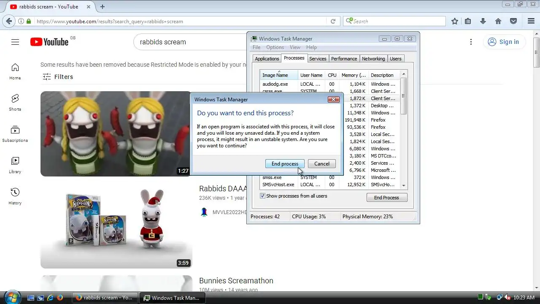Open the first video thumbnail 1:27

(x=116, y=134)
